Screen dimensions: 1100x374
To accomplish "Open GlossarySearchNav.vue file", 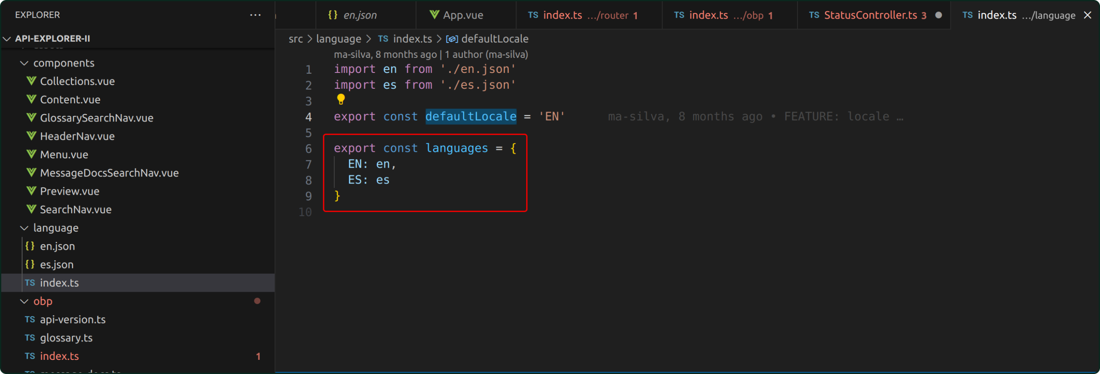I will [x=97, y=118].
